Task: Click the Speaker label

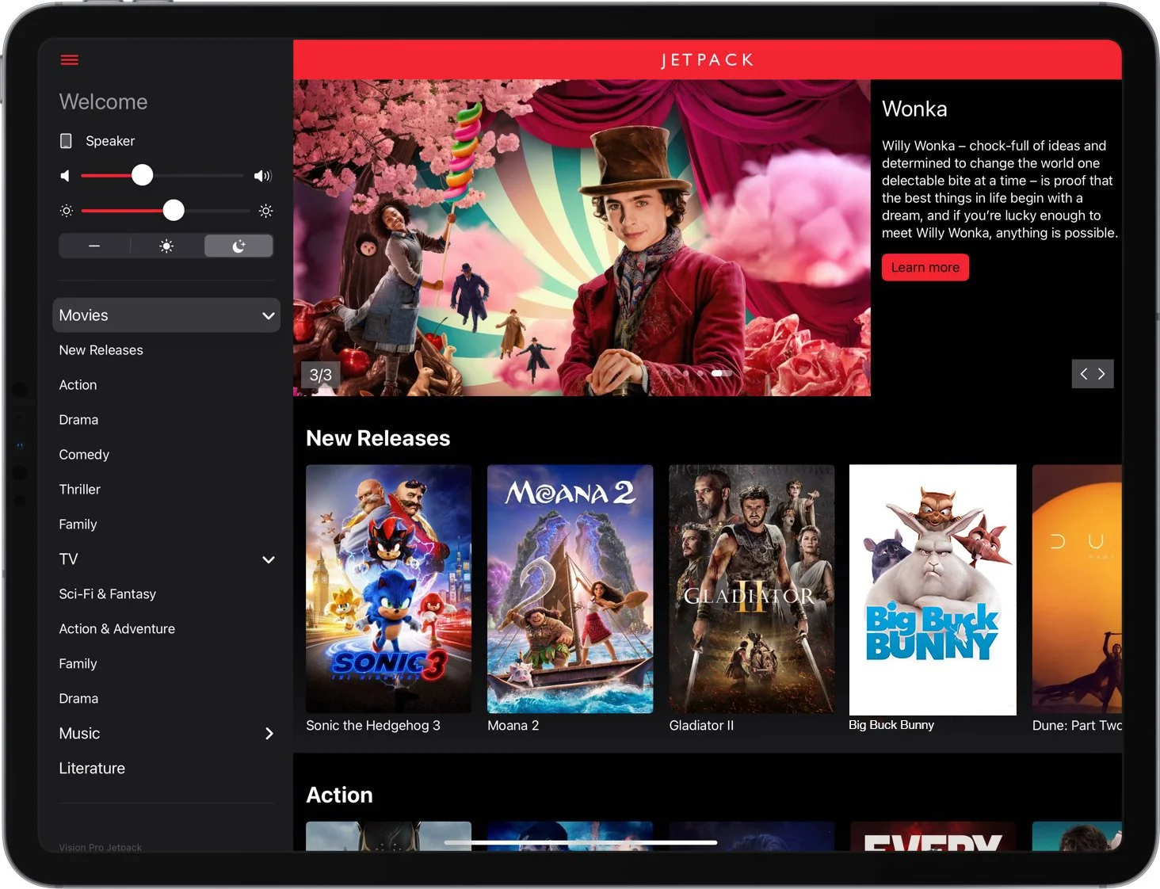Action: 110,141
